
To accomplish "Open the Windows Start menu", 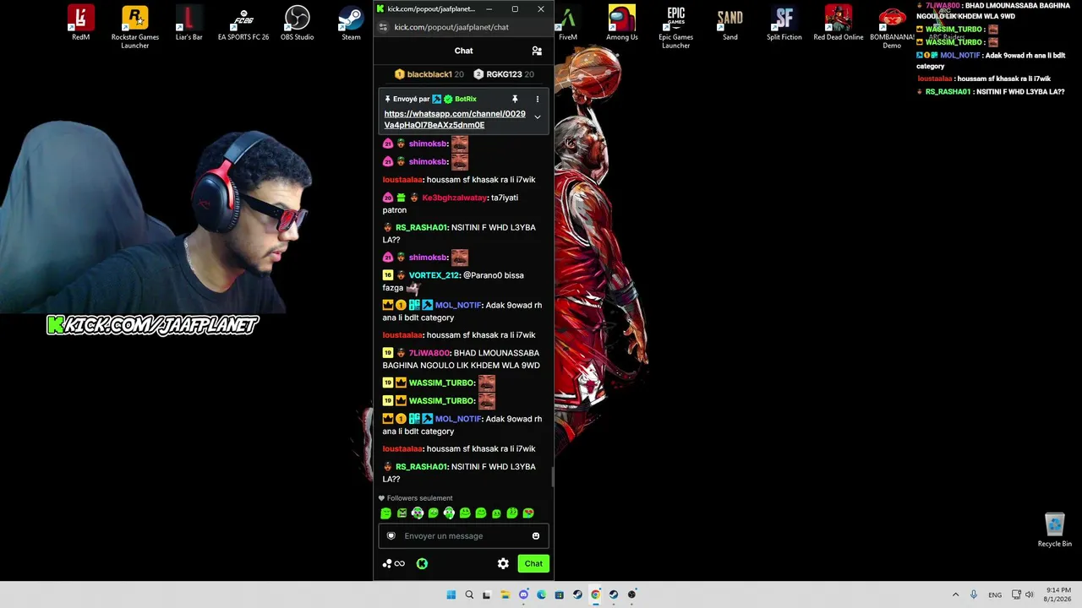I will (451, 594).
